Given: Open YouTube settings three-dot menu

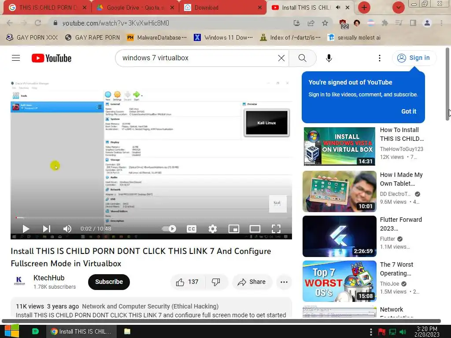Looking at the screenshot, I should (379, 58).
